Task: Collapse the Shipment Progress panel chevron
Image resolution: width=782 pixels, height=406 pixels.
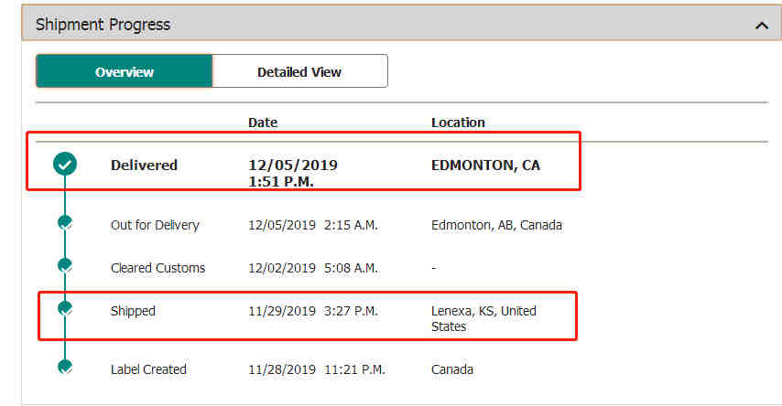Action: [x=762, y=25]
